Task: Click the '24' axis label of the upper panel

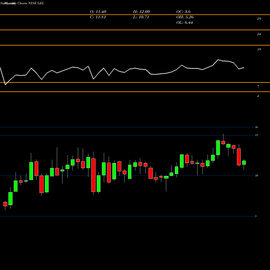Action: point(259,34)
